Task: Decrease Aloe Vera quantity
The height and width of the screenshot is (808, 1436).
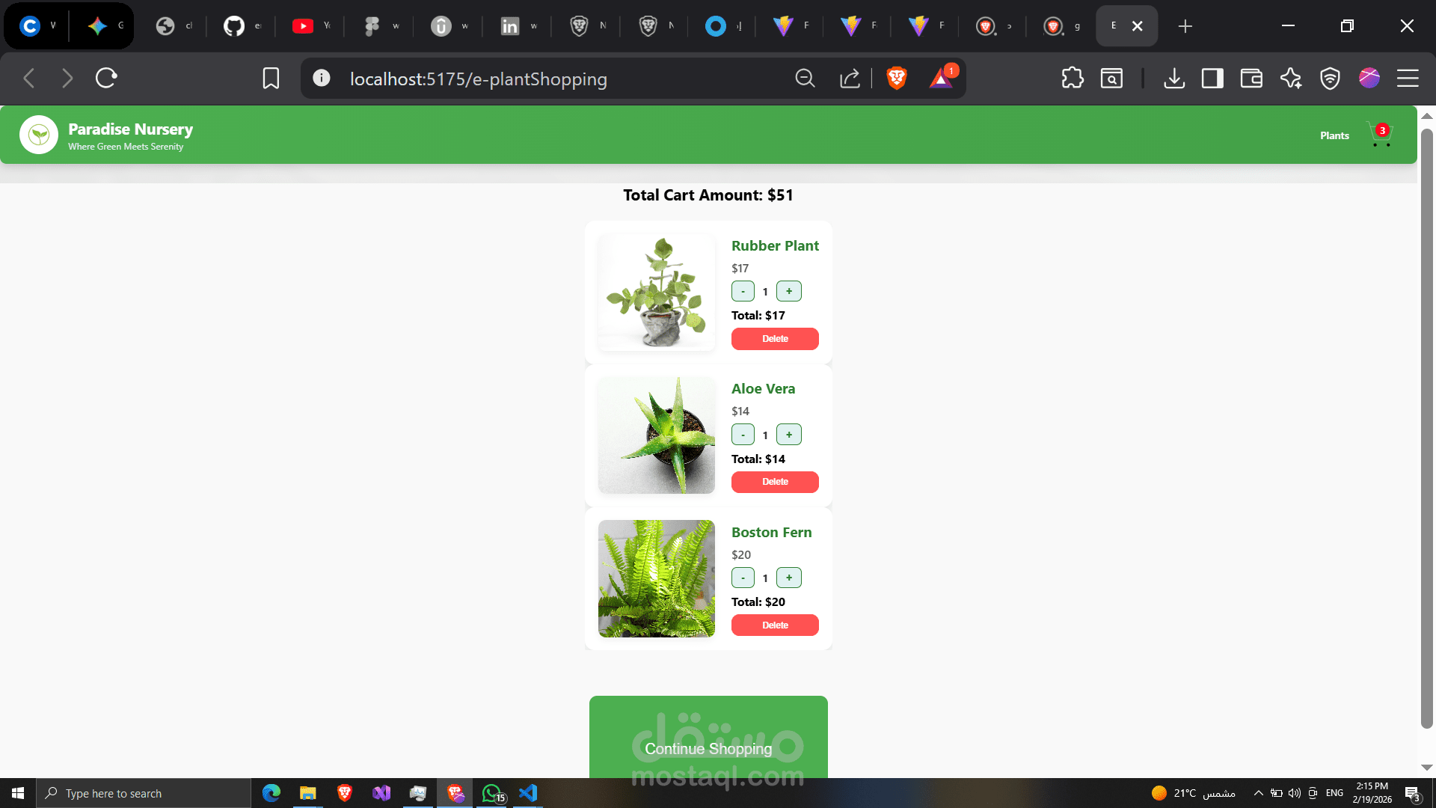Action: (x=743, y=435)
